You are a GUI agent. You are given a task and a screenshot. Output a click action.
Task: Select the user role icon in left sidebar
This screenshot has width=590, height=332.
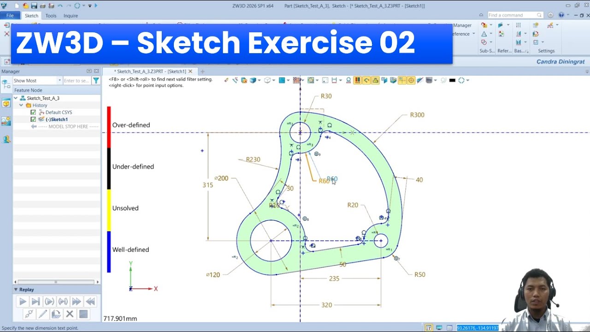(6, 139)
